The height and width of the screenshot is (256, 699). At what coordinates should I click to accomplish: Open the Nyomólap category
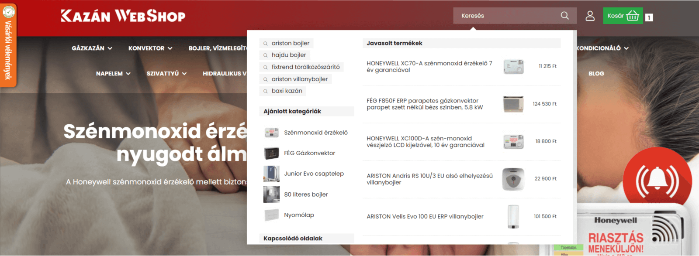[x=299, y=215]
